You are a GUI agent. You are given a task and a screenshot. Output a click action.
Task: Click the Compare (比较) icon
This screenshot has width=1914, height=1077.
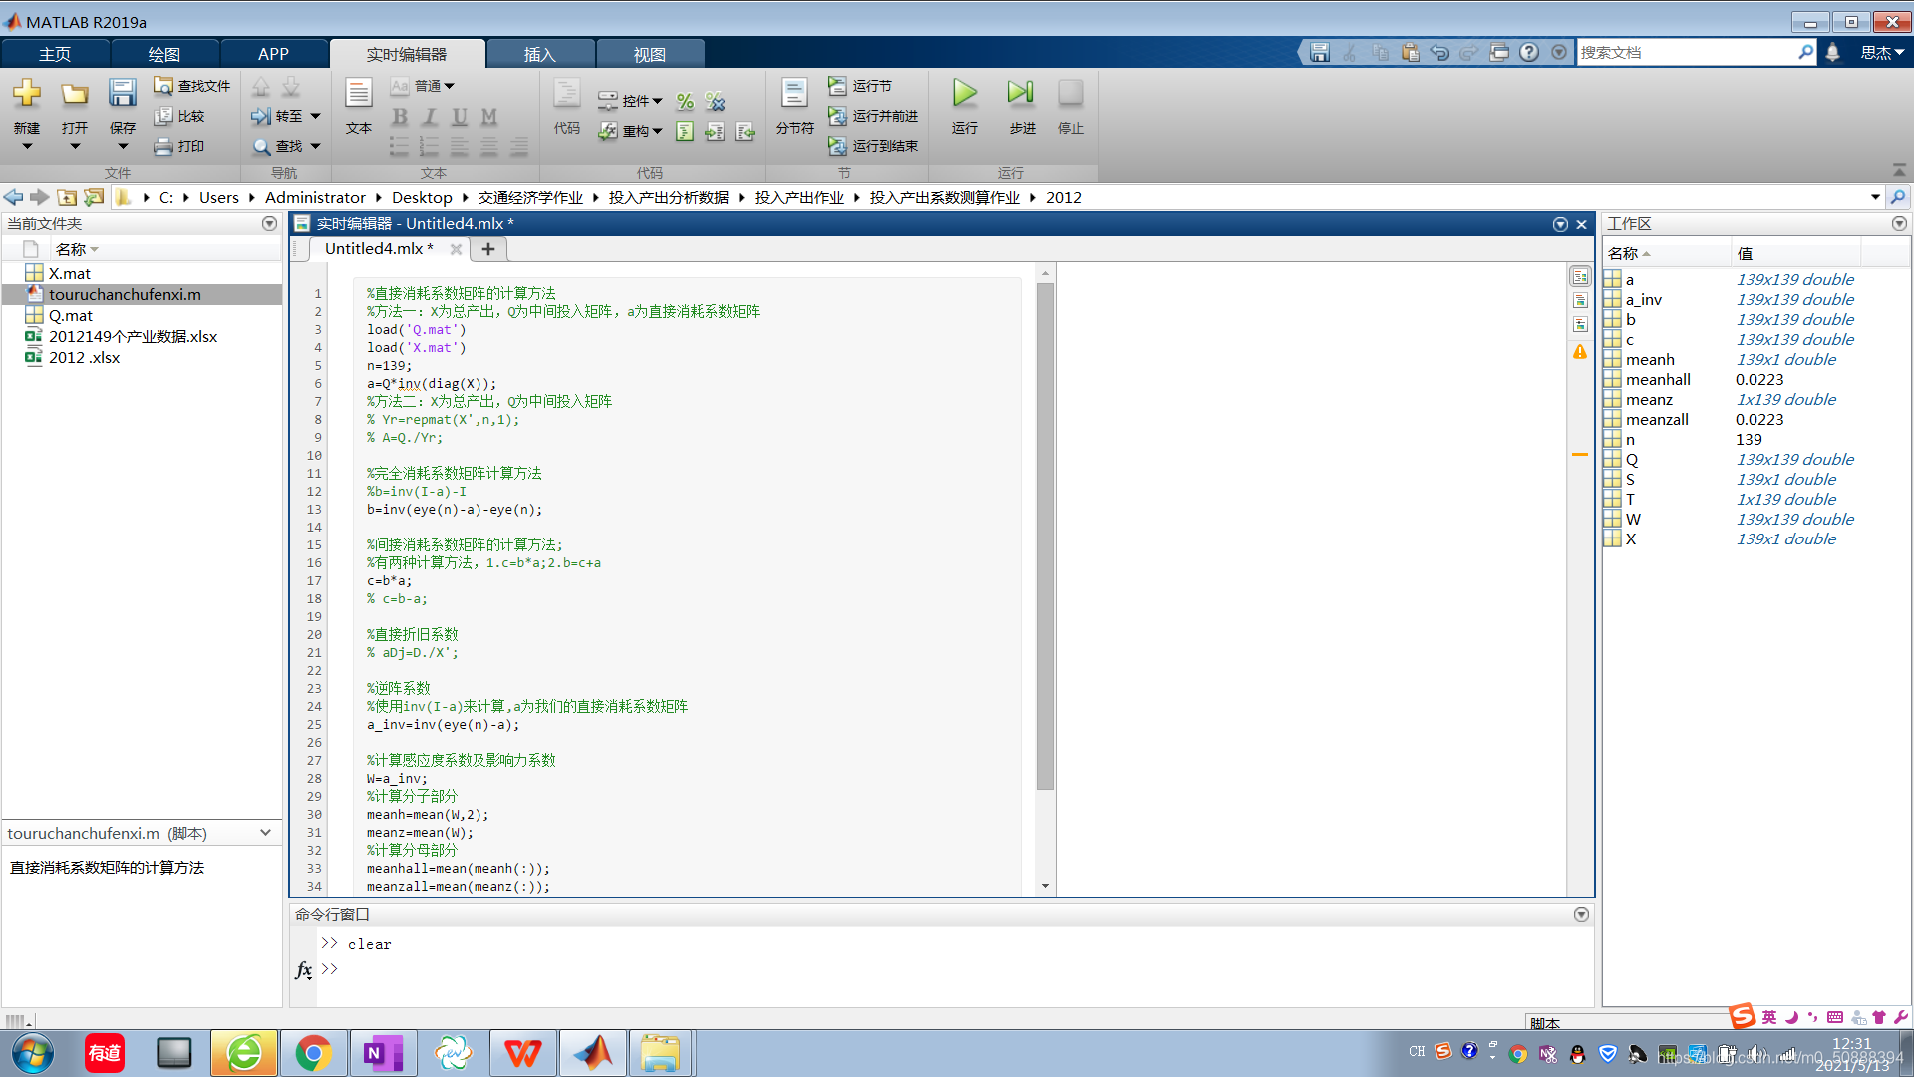[x=164, y=117]
